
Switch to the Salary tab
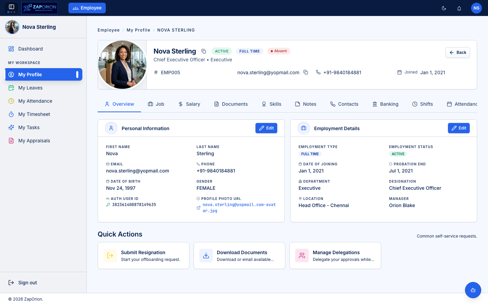(189, 104)
